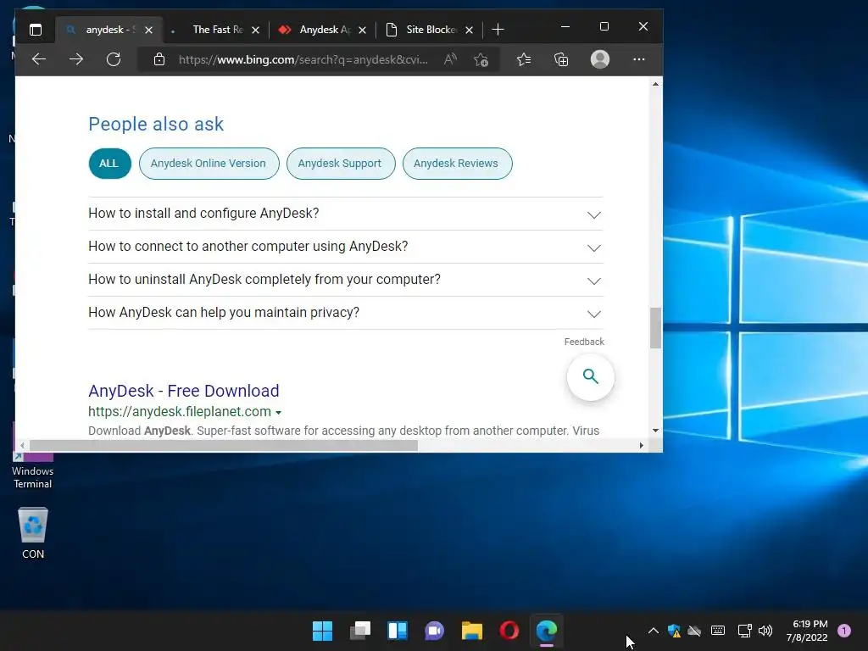The image size is (868, 651).
Task: Click the scroll left arrow
Action: [22, 445]
